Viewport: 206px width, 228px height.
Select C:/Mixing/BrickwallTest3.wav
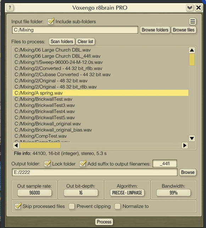pyautogui.click(x=100, y=105)
